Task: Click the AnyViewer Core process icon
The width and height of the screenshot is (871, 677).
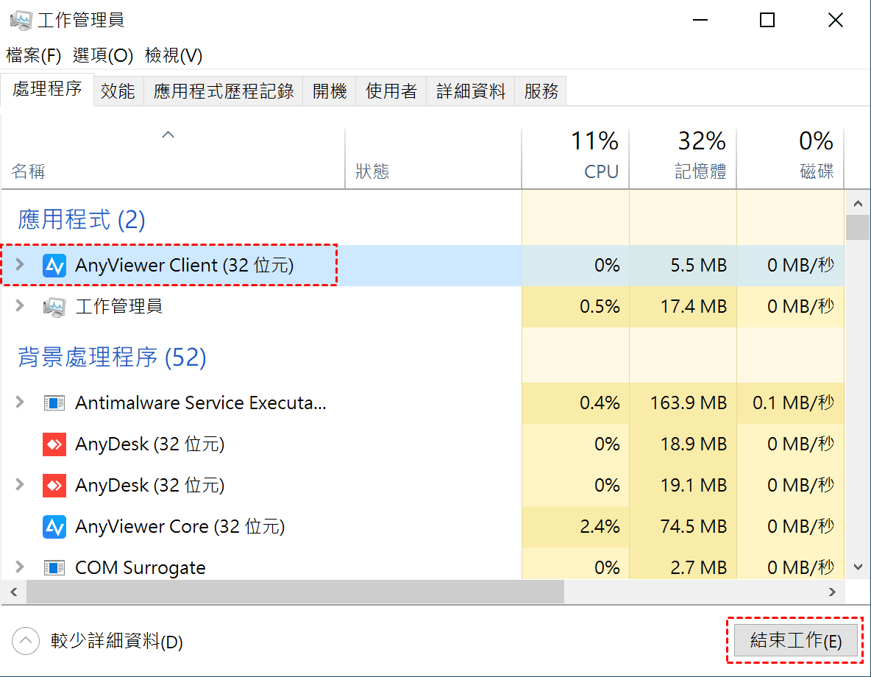Action: [x=54, y=527]
